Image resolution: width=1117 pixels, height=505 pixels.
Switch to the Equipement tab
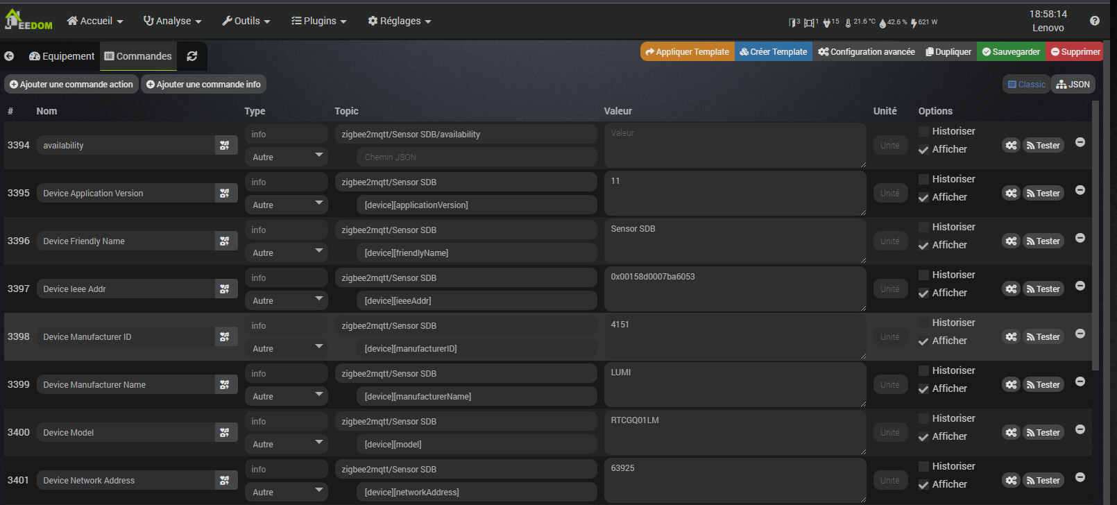pos(62,56)
